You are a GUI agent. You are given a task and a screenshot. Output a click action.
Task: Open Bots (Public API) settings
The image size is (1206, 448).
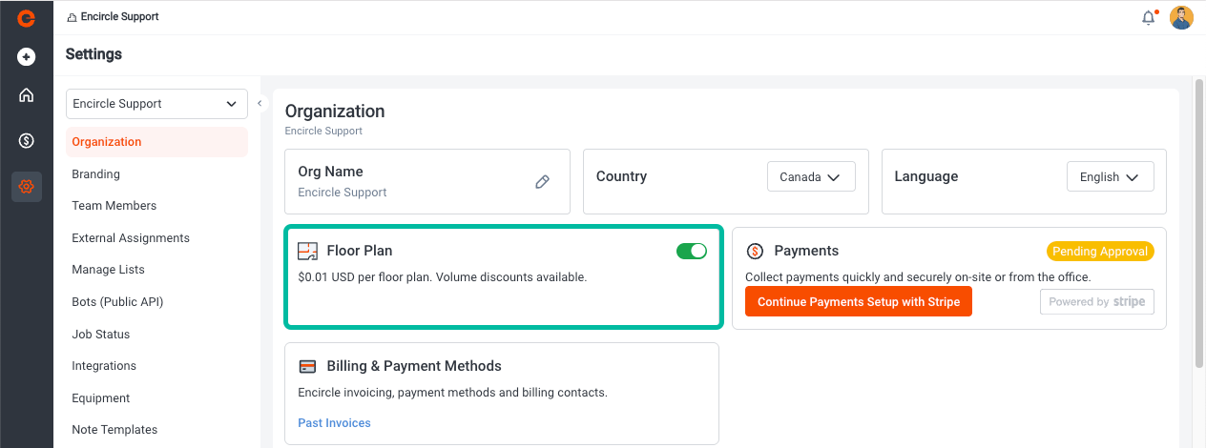(x=117, y=302)
